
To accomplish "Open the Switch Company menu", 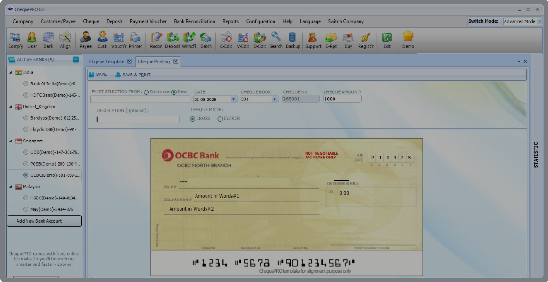I will pyautogui.click(x=346, y=21).
